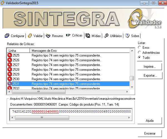The image size is (167, 139).
Task: Click the Sobre question mark icon
Action: pos(127,36)
